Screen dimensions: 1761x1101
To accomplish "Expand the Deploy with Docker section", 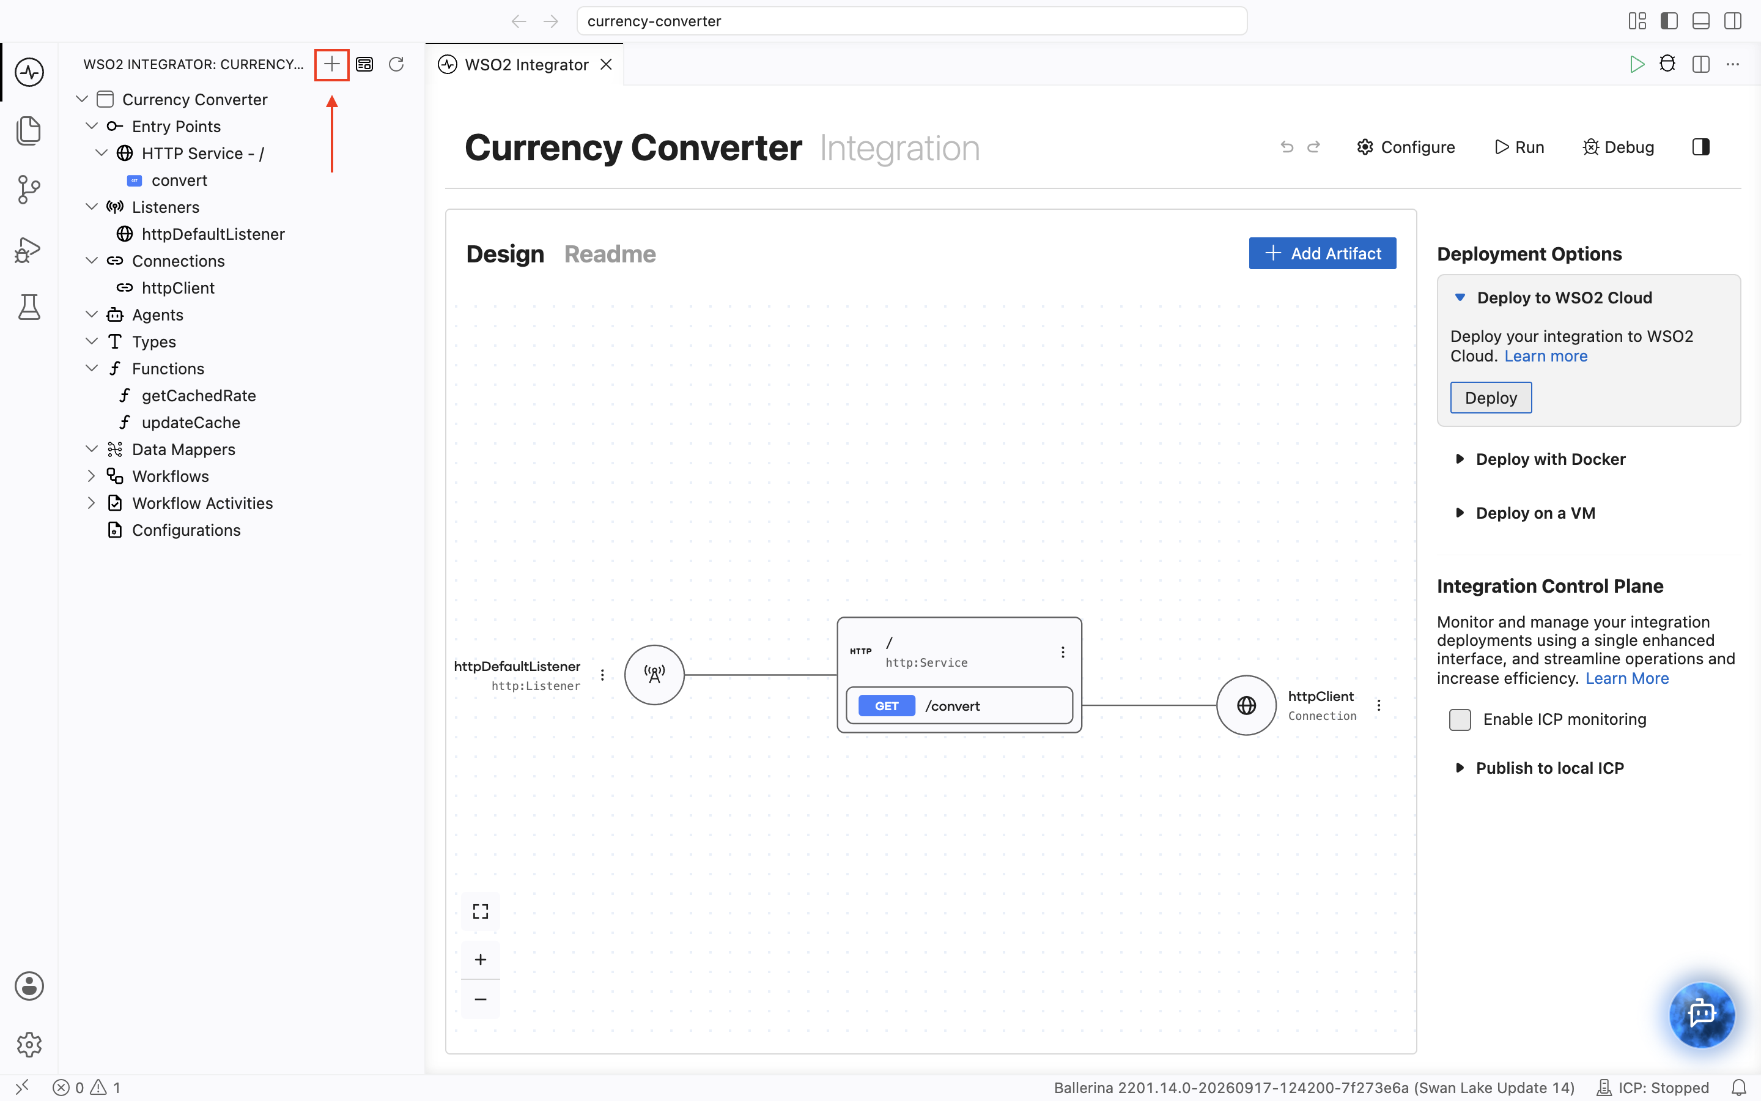I will (x=1550, y=459).
